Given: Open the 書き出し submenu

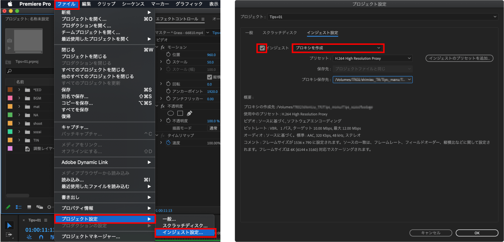Looking at the screenshot, I should pos(105,198).
